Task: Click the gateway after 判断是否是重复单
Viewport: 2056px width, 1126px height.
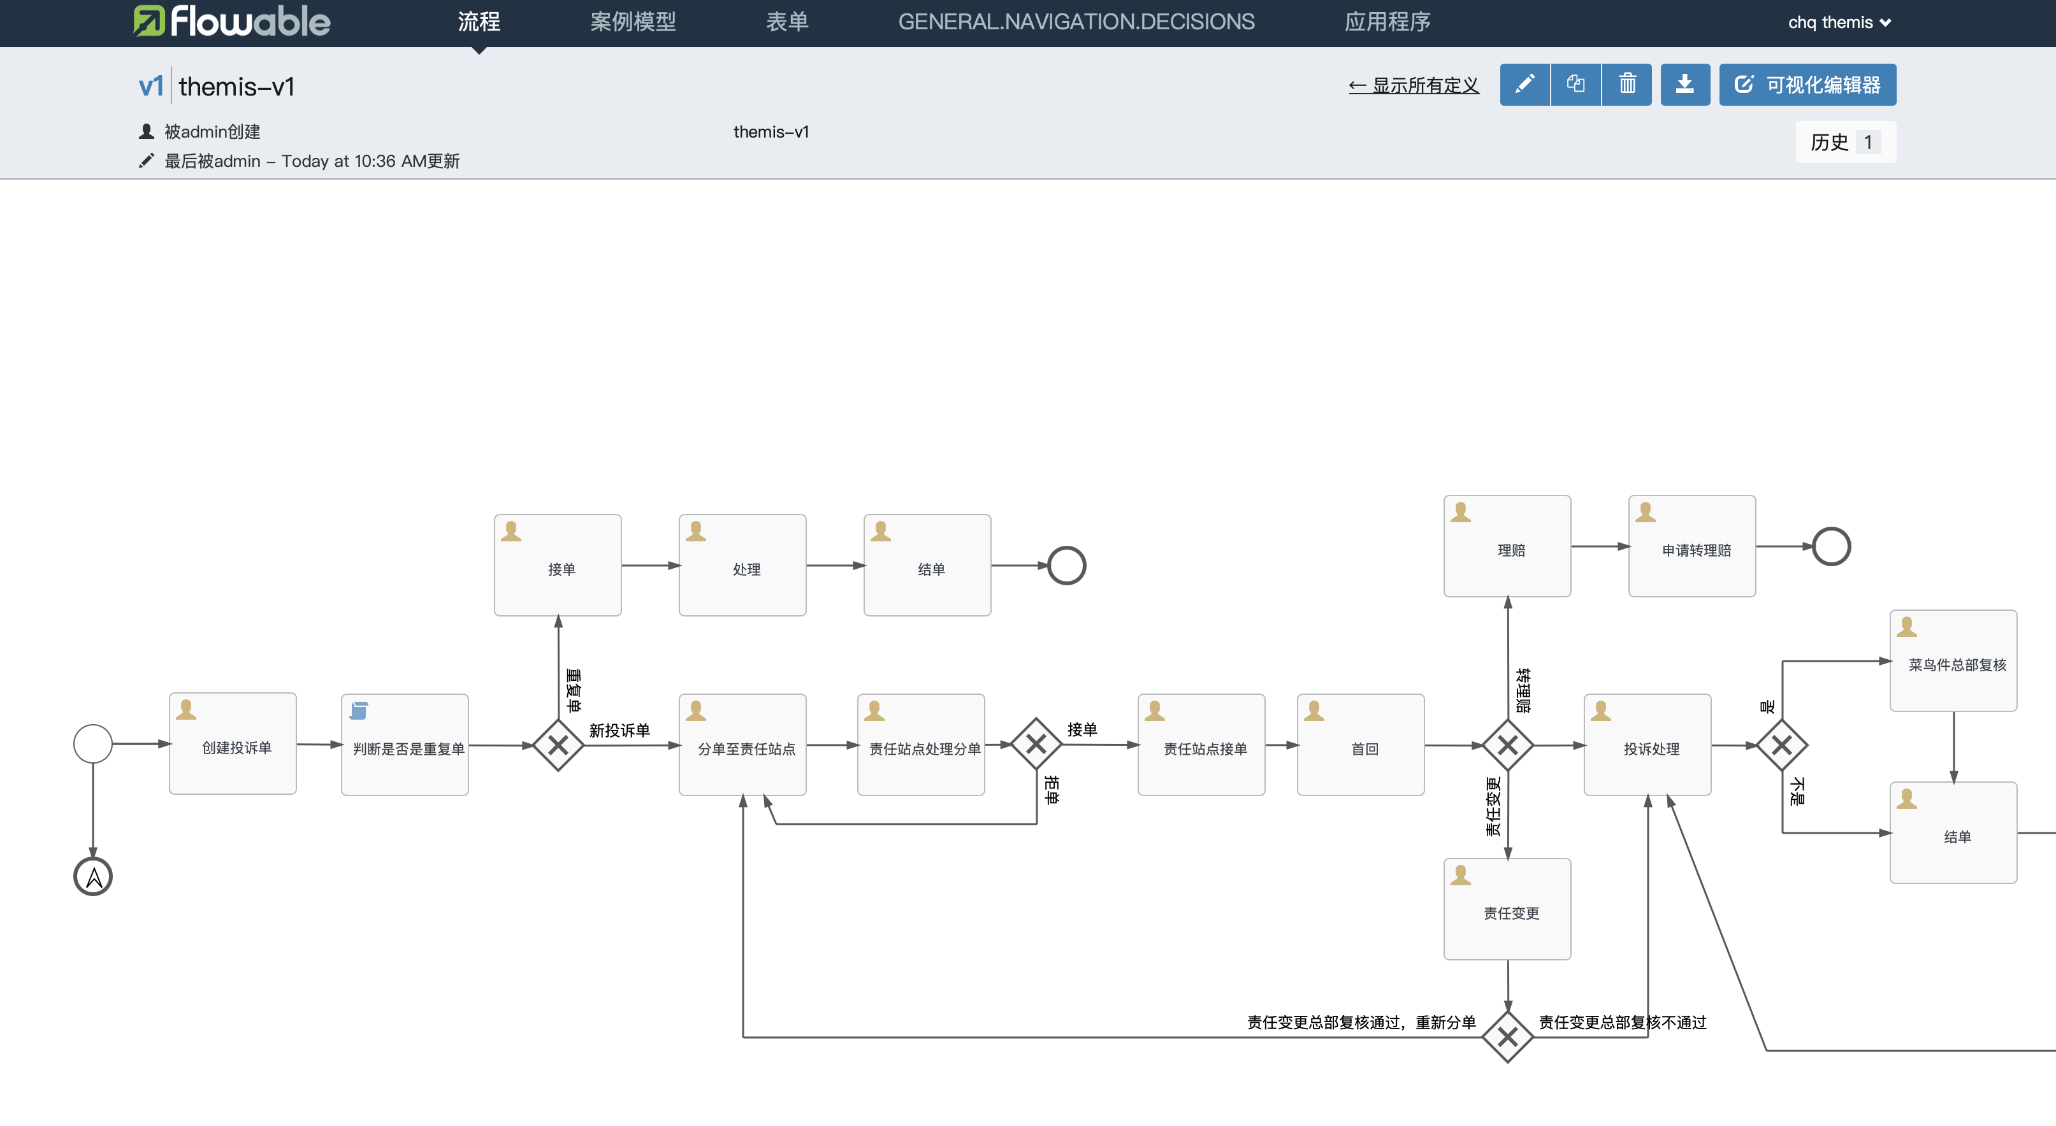Action: [x=558, y=746]
